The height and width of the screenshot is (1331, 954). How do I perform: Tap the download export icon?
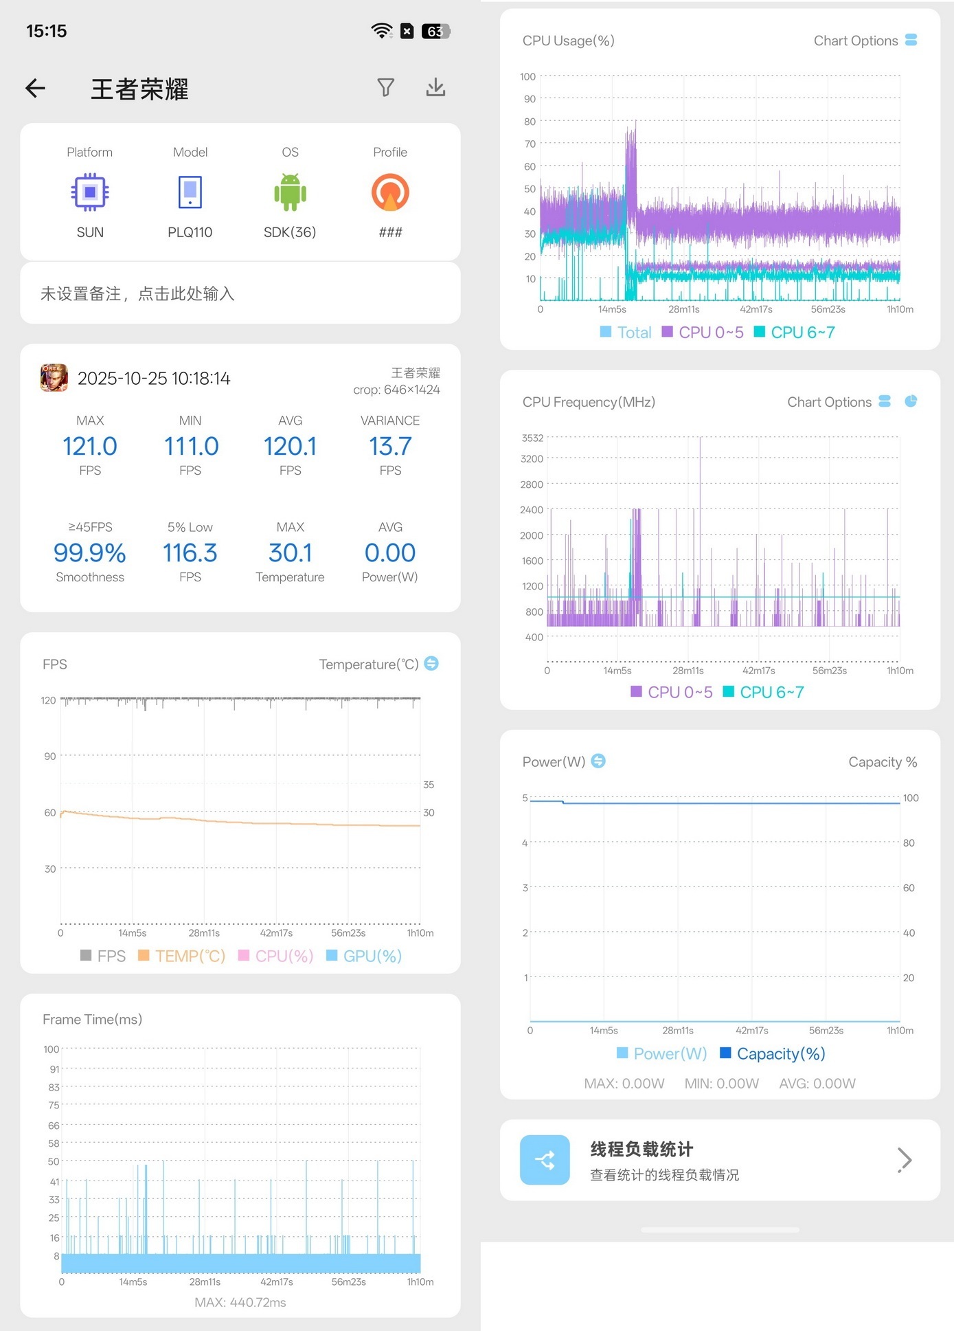[435, 87]
